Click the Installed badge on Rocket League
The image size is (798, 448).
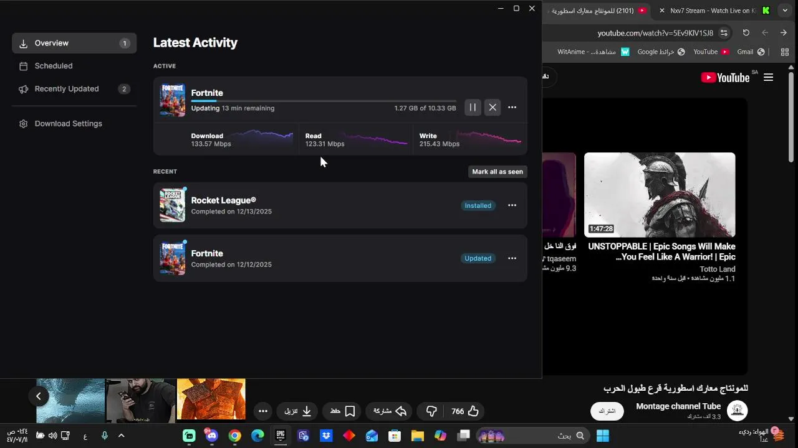[478, 205]
